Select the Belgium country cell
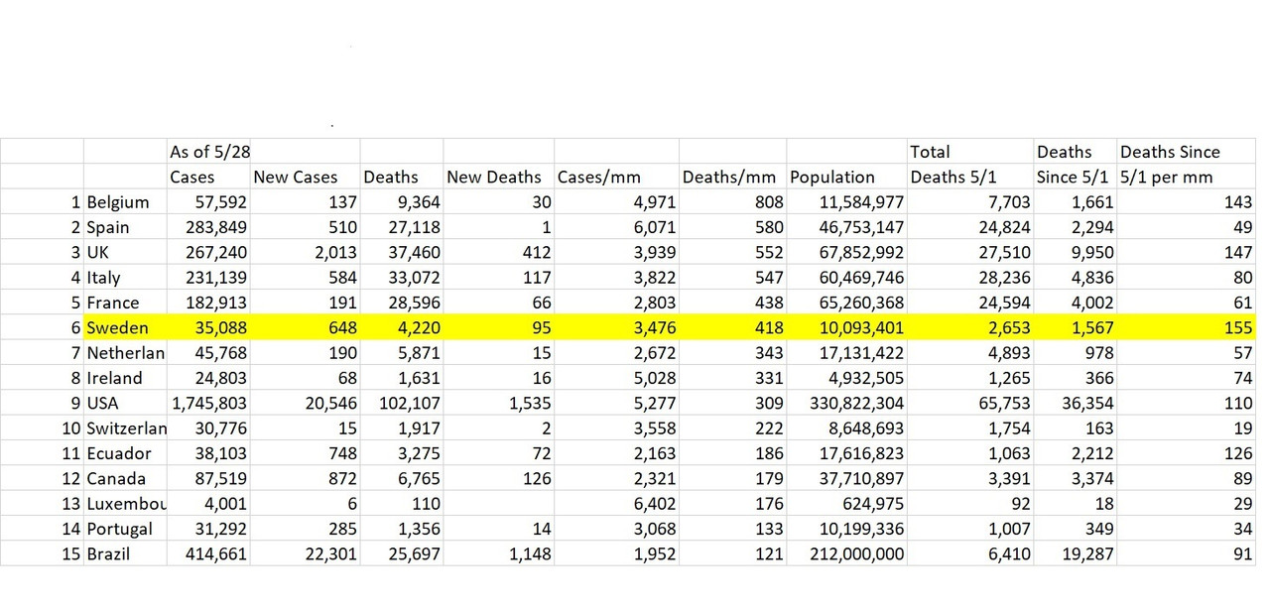1270x611 pixels. 125,202
